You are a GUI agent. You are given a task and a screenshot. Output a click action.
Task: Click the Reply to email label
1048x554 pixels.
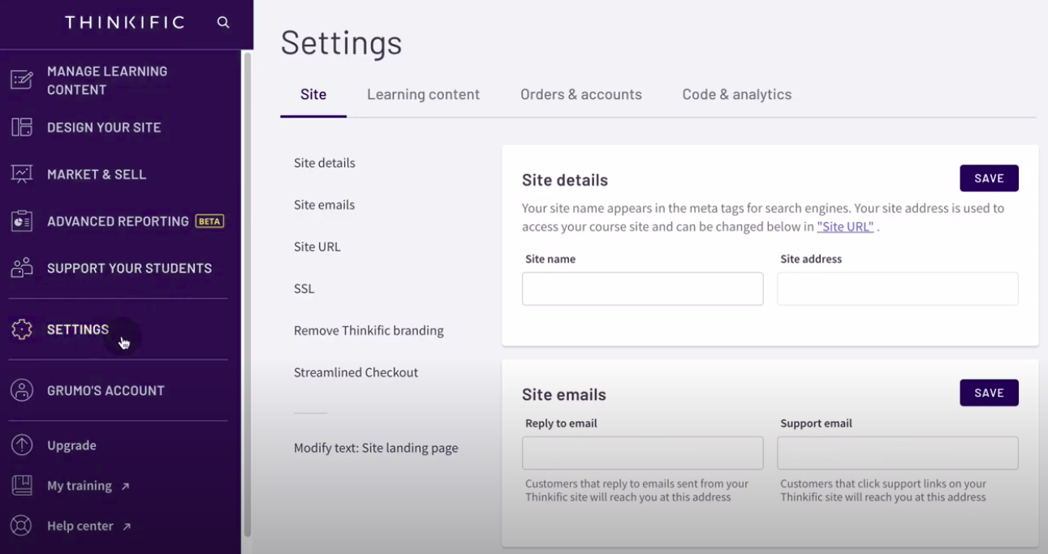click(x=561, y=423)
